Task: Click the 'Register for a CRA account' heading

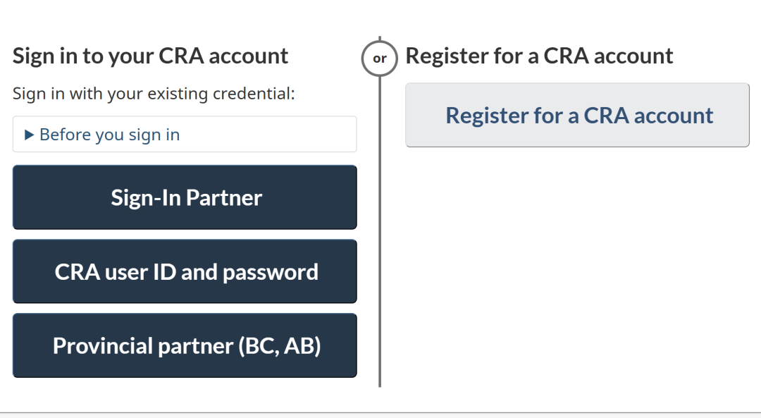Action: click(539, 56)
